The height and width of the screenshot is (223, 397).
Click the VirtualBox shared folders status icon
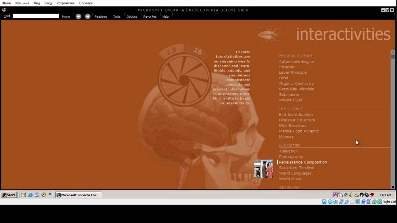click(x=352, y=202)
